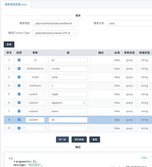This screenshot has height=167, width=152.
Task: Toggle the custom2 row checkbox
Action: [x=19, y=103]
